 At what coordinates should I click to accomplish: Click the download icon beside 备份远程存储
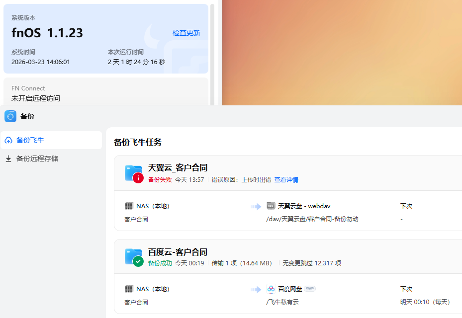click(8, 159)
